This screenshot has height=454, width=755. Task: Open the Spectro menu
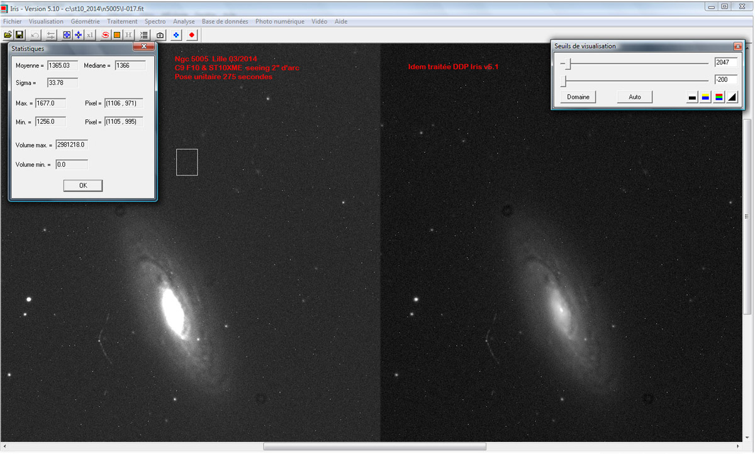pyautogui.click(x=155, y=21)
